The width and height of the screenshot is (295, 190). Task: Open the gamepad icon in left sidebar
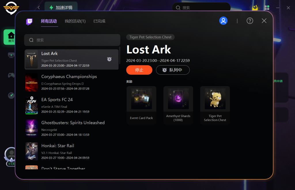point(11,75)
